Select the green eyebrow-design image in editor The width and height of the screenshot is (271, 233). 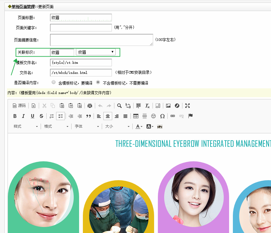click(x=43, y=197)
